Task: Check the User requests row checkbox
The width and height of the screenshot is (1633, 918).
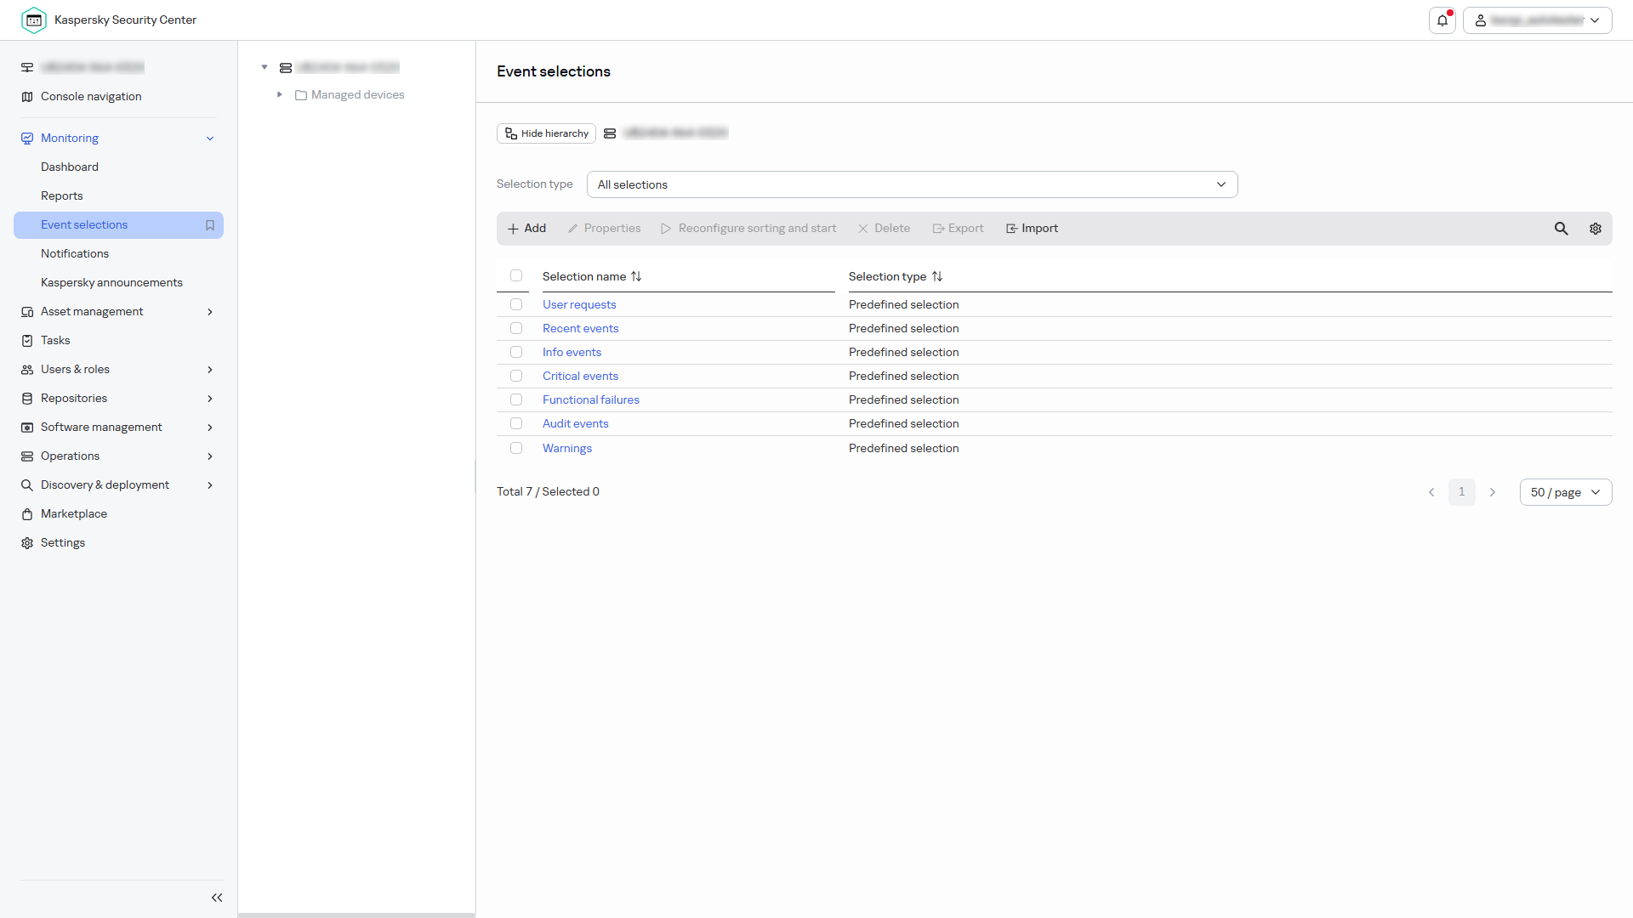Action: (516, 304)
